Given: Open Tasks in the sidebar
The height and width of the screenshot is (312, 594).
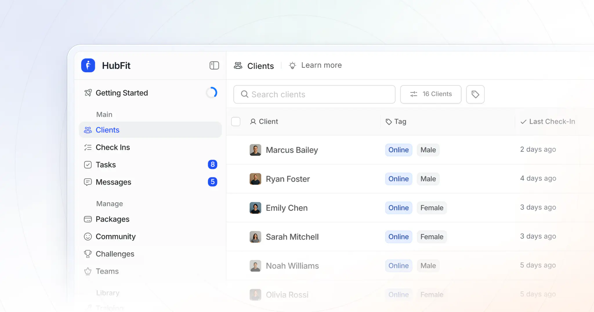Looking at the screenshot, I should [x=150, y=165].
